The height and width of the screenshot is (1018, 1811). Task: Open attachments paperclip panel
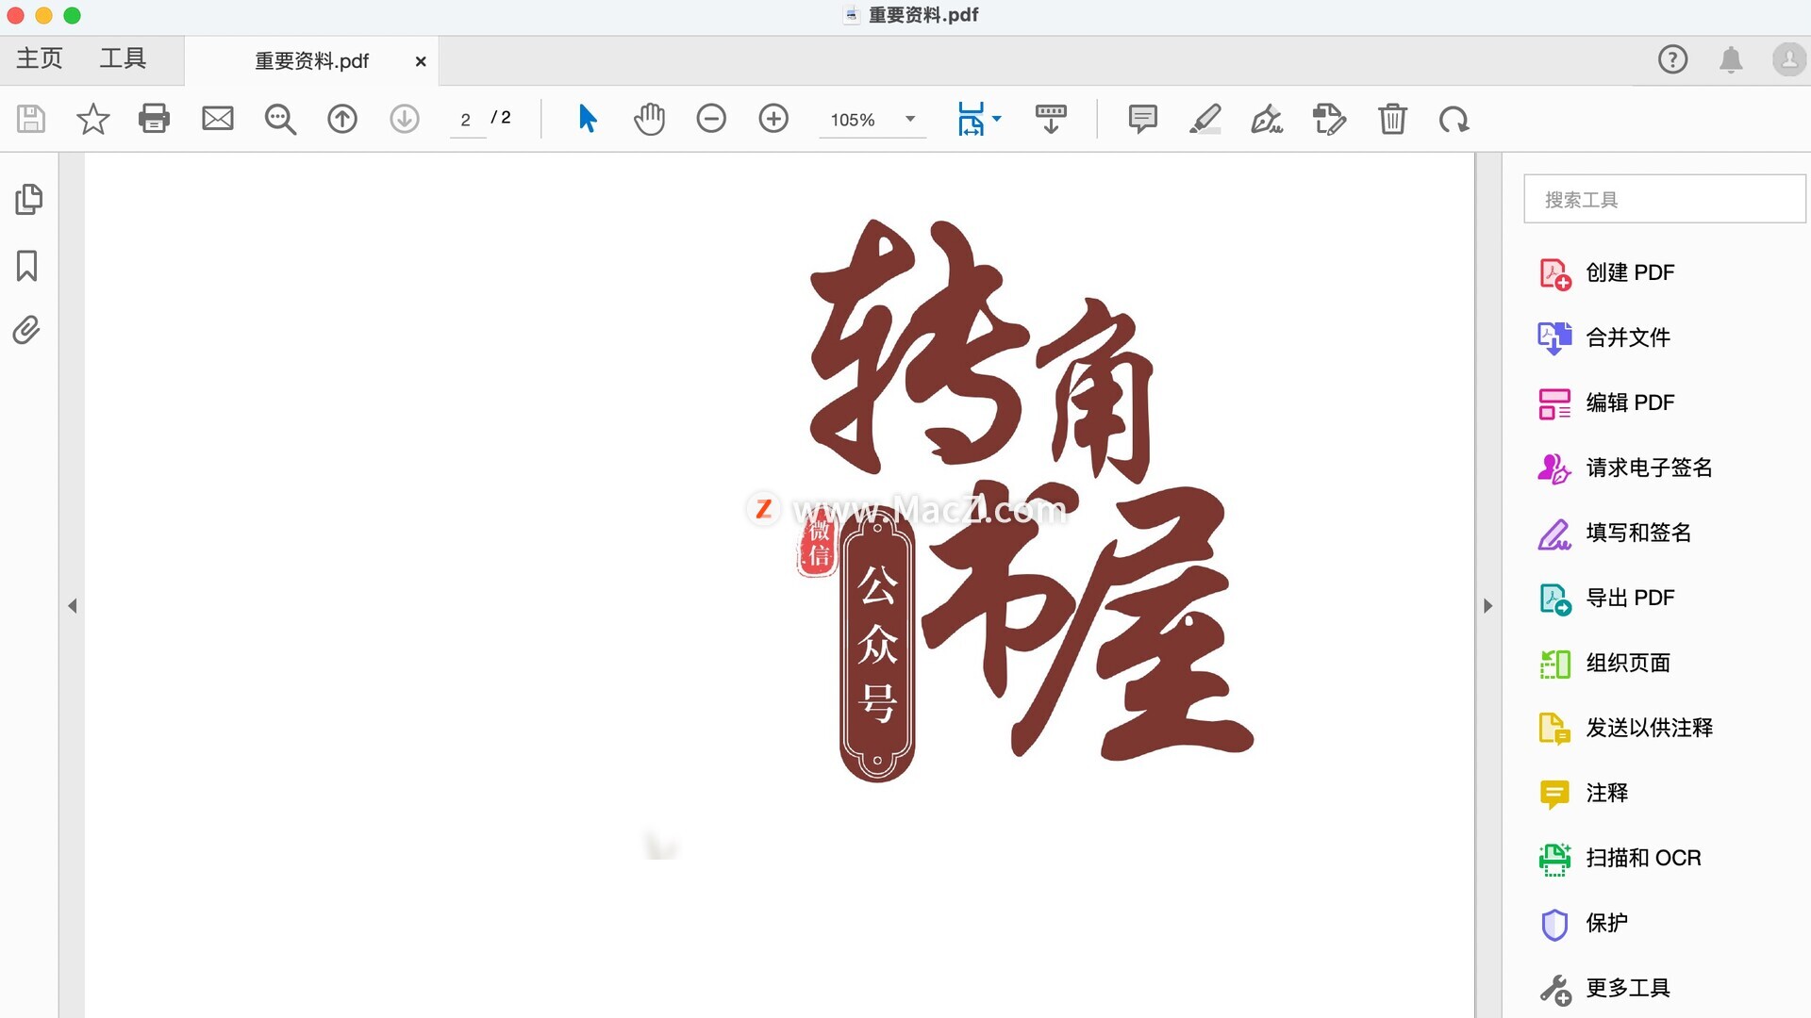[x=26, y=330]
